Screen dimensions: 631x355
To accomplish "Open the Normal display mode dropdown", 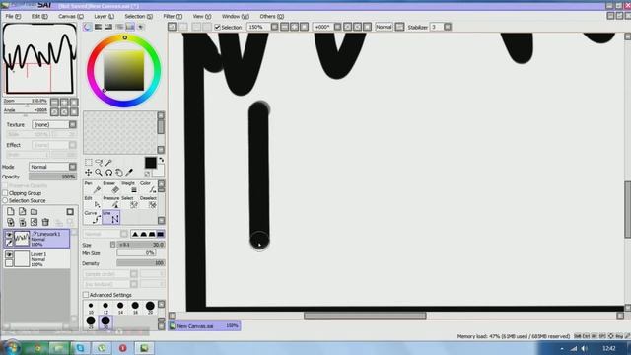I will (x=384, y=27).
